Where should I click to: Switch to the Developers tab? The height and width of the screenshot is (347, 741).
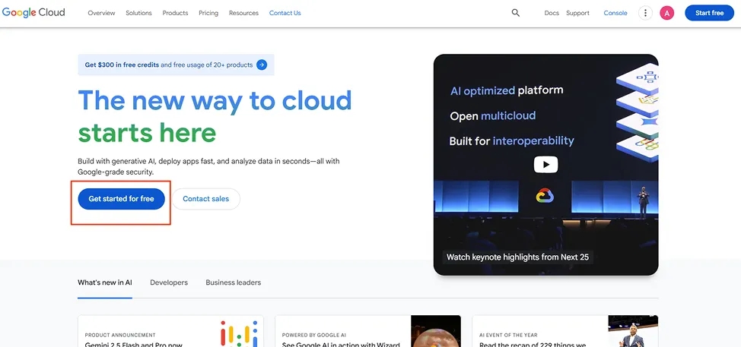[169, 282]
